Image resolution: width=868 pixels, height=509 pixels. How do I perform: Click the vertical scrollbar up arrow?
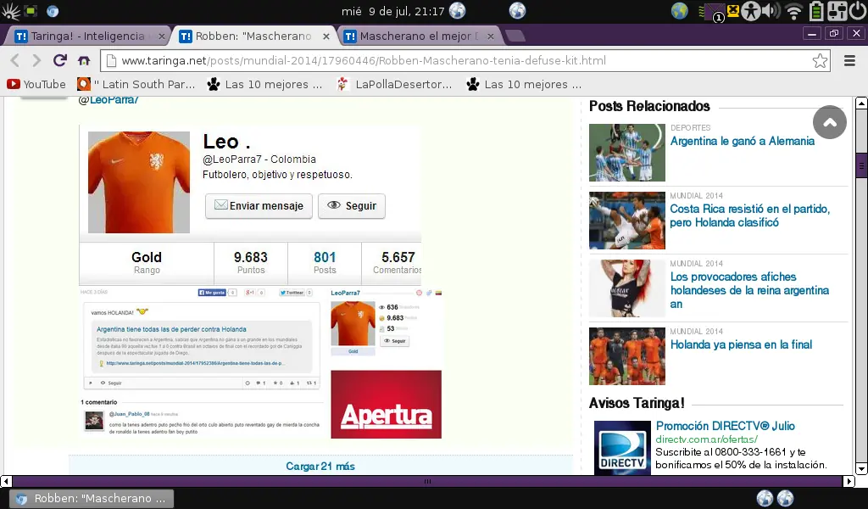pos(861,103)
